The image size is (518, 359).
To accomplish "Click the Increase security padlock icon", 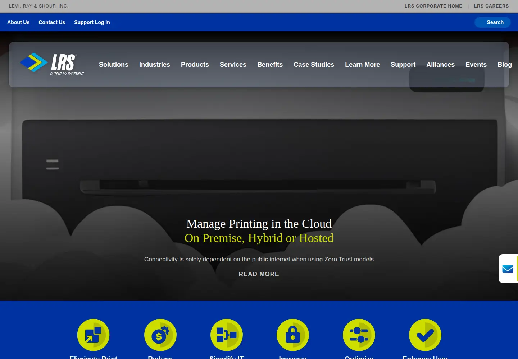I will [x=293, y=335].
